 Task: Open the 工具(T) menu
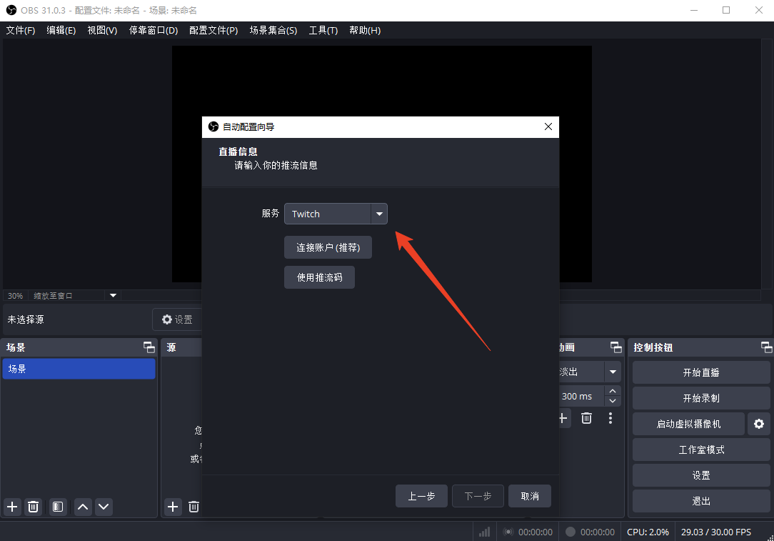tap(323, 30)
